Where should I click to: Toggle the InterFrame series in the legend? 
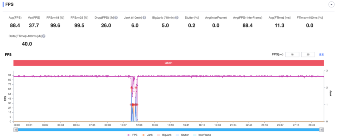pyautogui.click(x=202, y=135)
